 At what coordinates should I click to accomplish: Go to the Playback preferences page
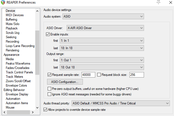tap(12, 28)
